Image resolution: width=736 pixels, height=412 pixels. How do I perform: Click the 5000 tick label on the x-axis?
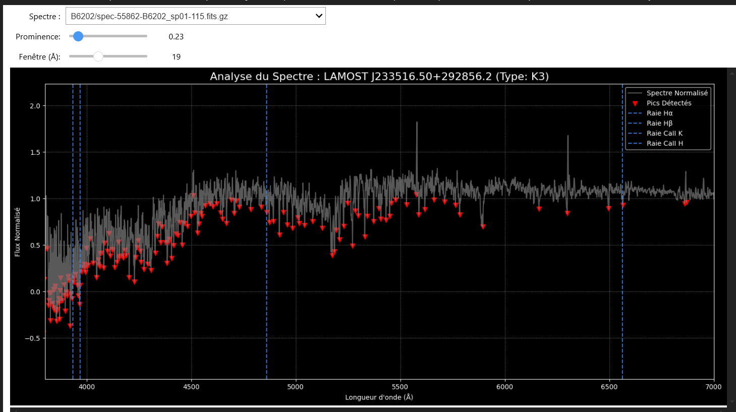pos(296,387)
